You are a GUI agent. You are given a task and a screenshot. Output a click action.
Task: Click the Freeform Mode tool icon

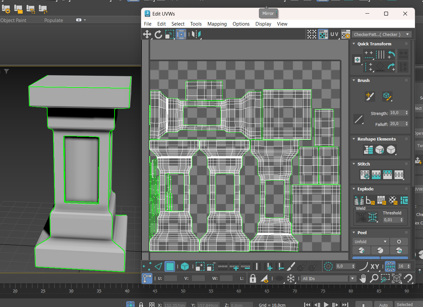(181, 34)
